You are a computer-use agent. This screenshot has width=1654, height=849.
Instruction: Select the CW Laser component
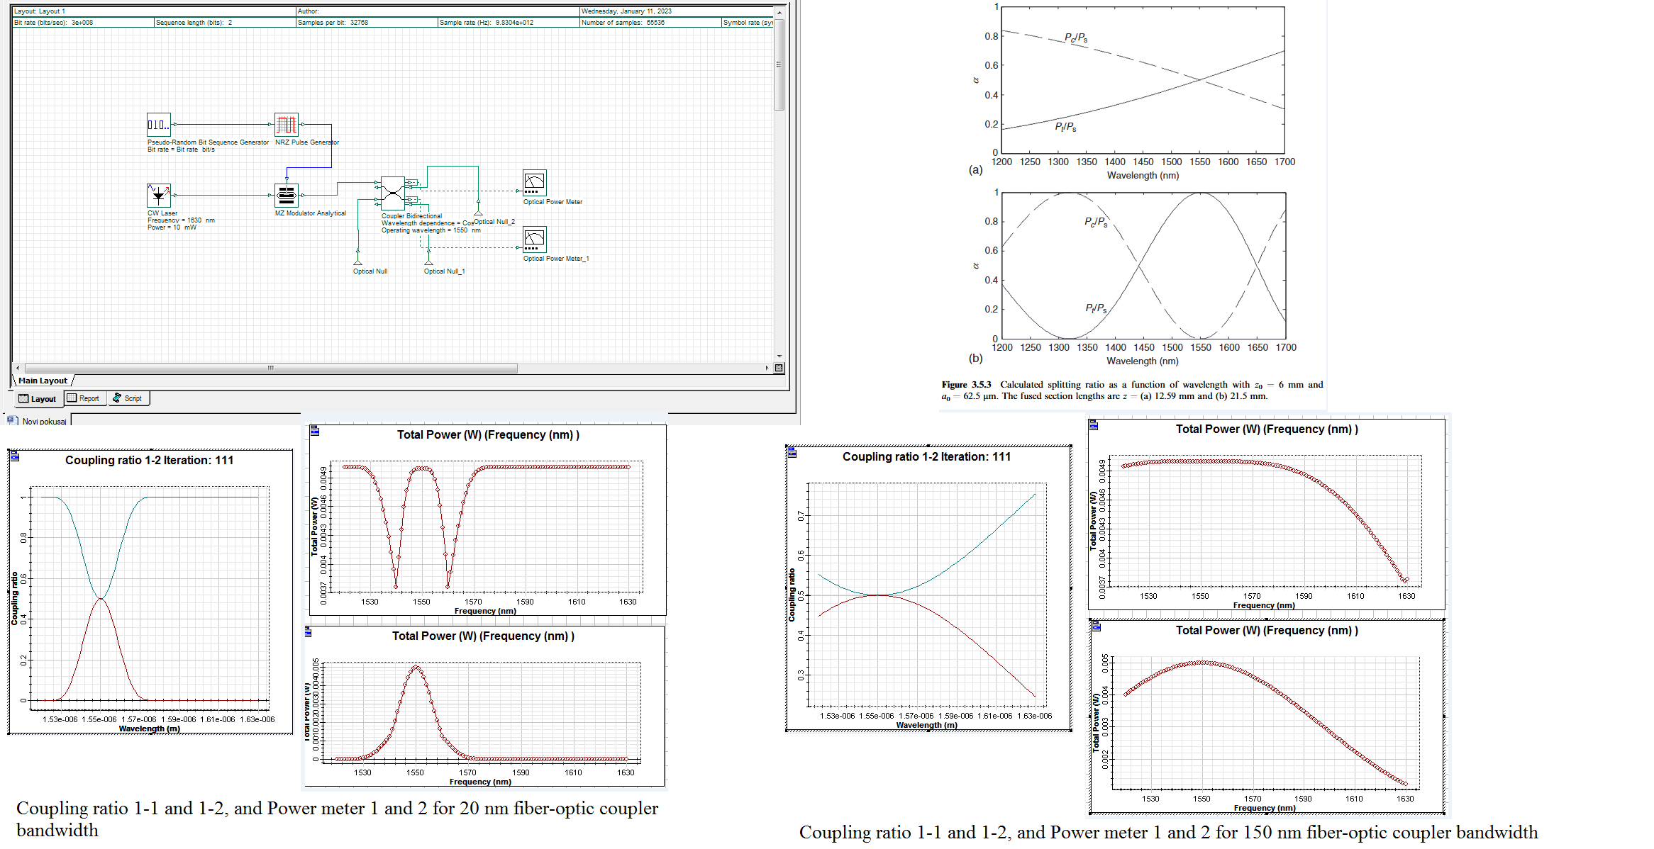(x=158, y=196)
